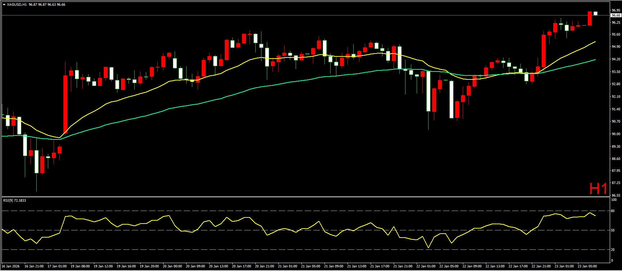Select the 16 Jan 2026 date label
Viewport: 622px width, 271px height.
coord(10,266)
